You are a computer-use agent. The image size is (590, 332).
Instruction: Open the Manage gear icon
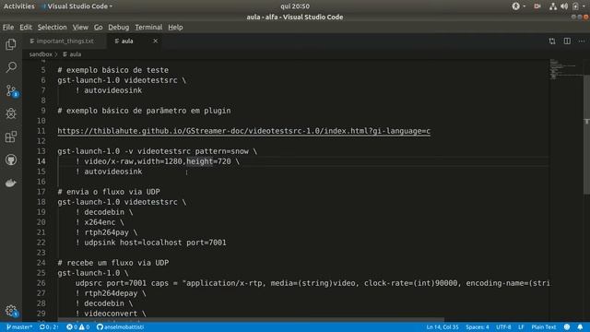[x=11, y=311]
